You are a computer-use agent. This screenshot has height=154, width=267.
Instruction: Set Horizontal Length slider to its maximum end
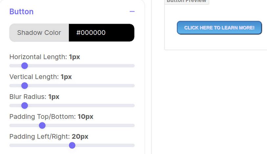(x=133, y=66)
